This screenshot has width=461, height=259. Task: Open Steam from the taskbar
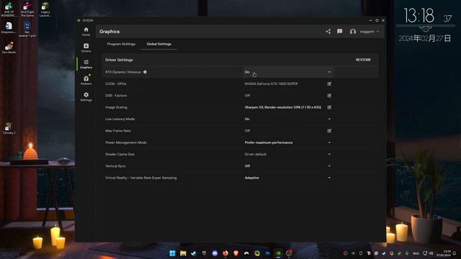click(194, 253)
